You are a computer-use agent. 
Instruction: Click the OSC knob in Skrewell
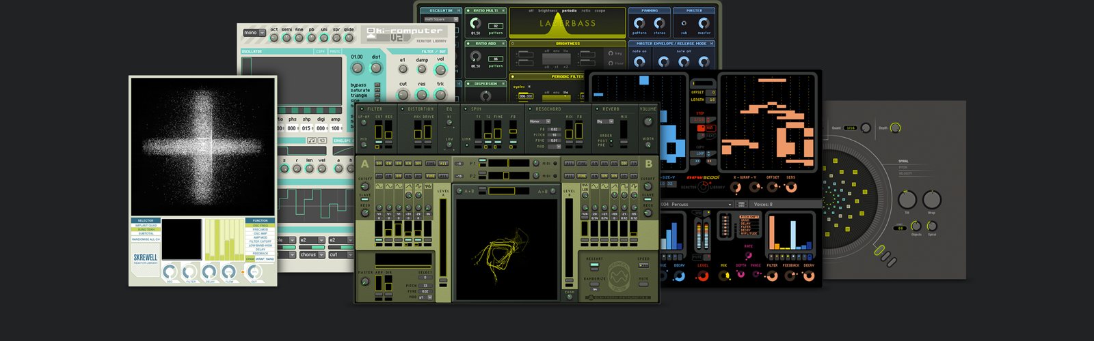(170, 272)
